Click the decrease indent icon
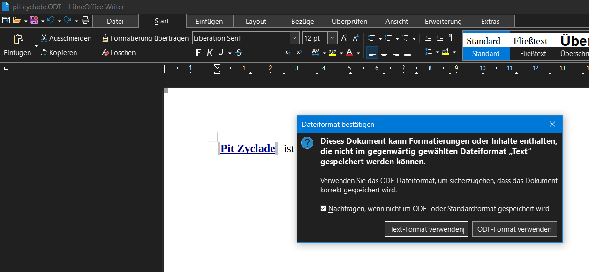Viewport: 589px width, 272px height. (x=440, y=38)
